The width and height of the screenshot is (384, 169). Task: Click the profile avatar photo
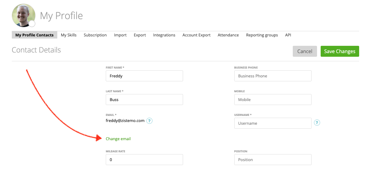pyautogui.click(x=23, y=15)
